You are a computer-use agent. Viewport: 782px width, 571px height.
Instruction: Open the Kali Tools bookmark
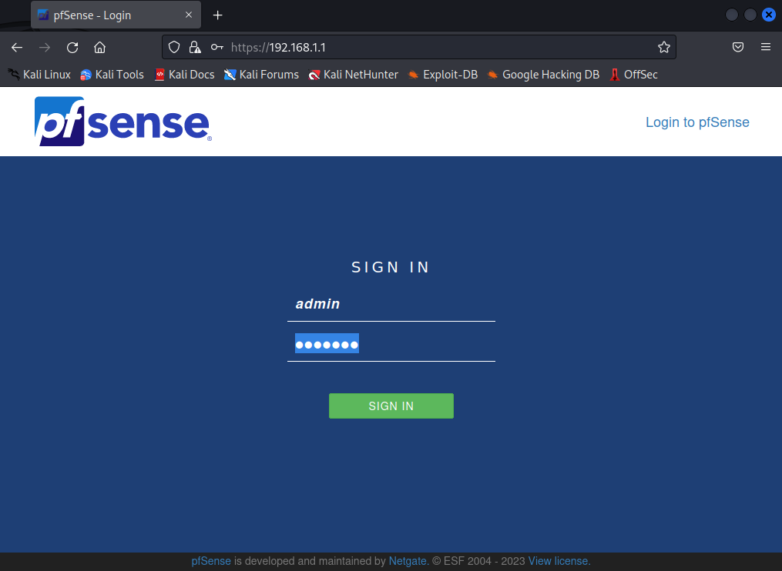point(112,75)
